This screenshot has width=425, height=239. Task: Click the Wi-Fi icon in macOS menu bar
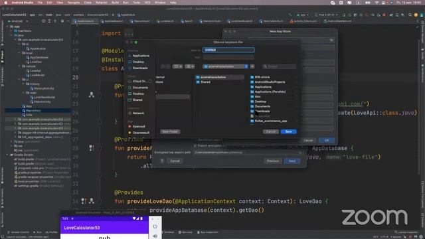click(377, 3)
